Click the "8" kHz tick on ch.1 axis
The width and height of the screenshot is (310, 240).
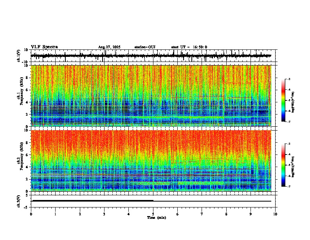[x=27, y=78]
